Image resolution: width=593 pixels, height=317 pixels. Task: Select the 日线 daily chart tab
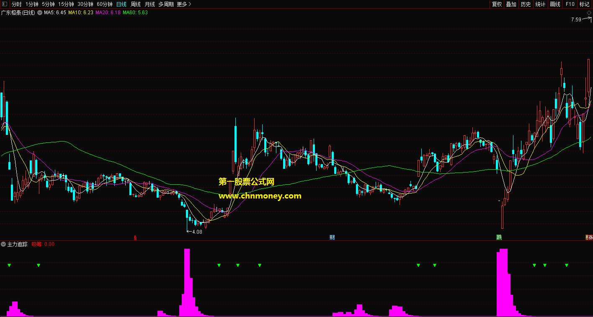tap(121, 4)
